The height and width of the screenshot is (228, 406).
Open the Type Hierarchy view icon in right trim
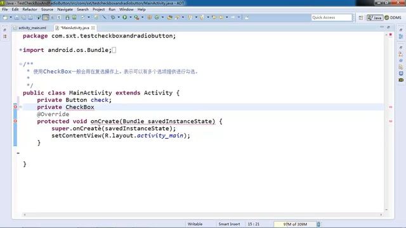pos(401,54)
